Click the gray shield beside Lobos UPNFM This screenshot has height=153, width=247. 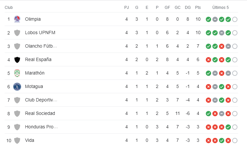[17, 33]
